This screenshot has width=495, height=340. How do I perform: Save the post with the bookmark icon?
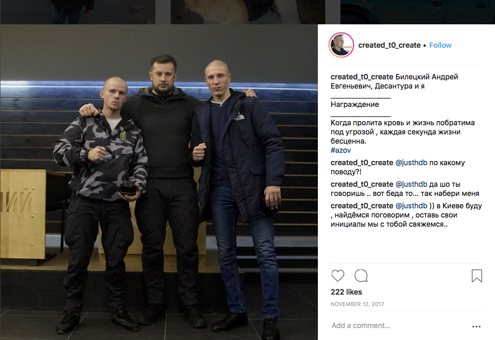click(x=477, y=276)
